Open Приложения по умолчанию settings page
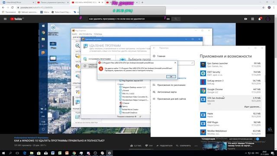Viewport: 277px width, 156px height. (169, 85)
